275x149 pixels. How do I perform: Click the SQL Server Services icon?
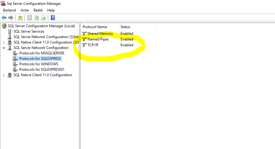[x=10, y=31]
